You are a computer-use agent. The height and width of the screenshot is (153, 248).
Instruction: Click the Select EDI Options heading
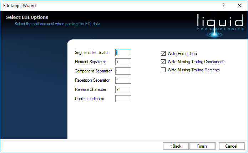pos(27,17)
